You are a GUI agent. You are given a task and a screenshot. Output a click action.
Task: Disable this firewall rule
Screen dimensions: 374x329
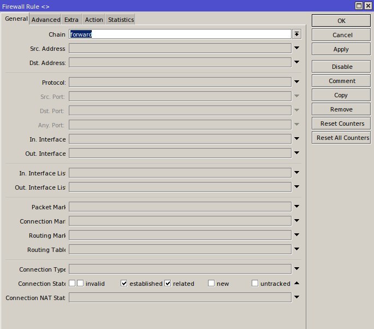pos(341,67)
